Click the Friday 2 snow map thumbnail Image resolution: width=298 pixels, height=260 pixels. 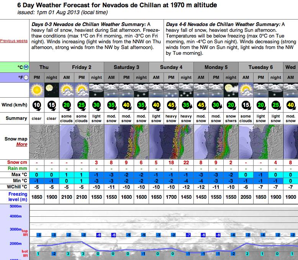point(82,142)
